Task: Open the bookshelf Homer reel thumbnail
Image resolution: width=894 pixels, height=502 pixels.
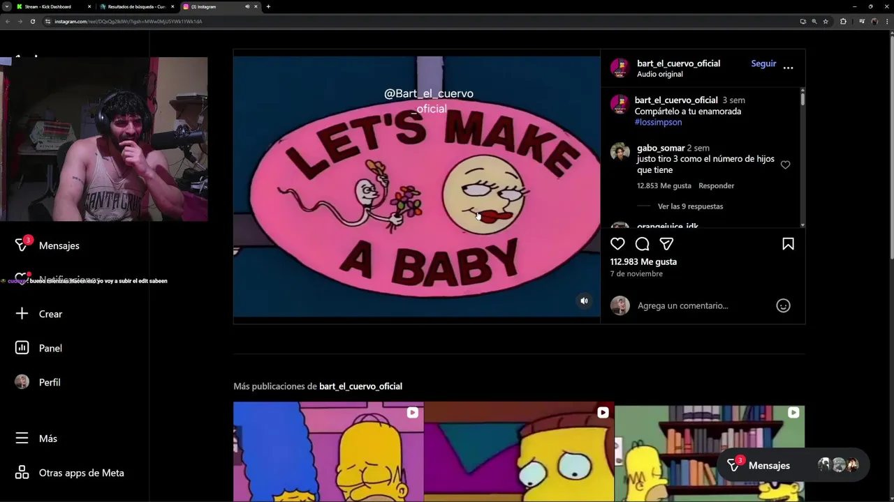Action: 710,452
